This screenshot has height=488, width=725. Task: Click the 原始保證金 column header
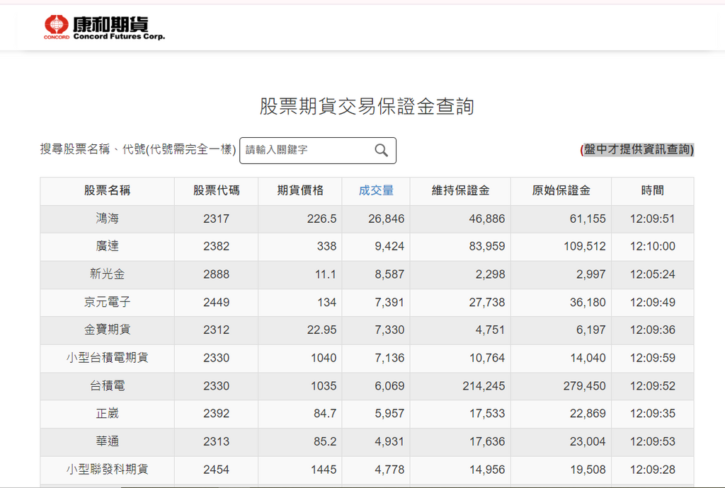pyautogui.click(x=561, y=190)
